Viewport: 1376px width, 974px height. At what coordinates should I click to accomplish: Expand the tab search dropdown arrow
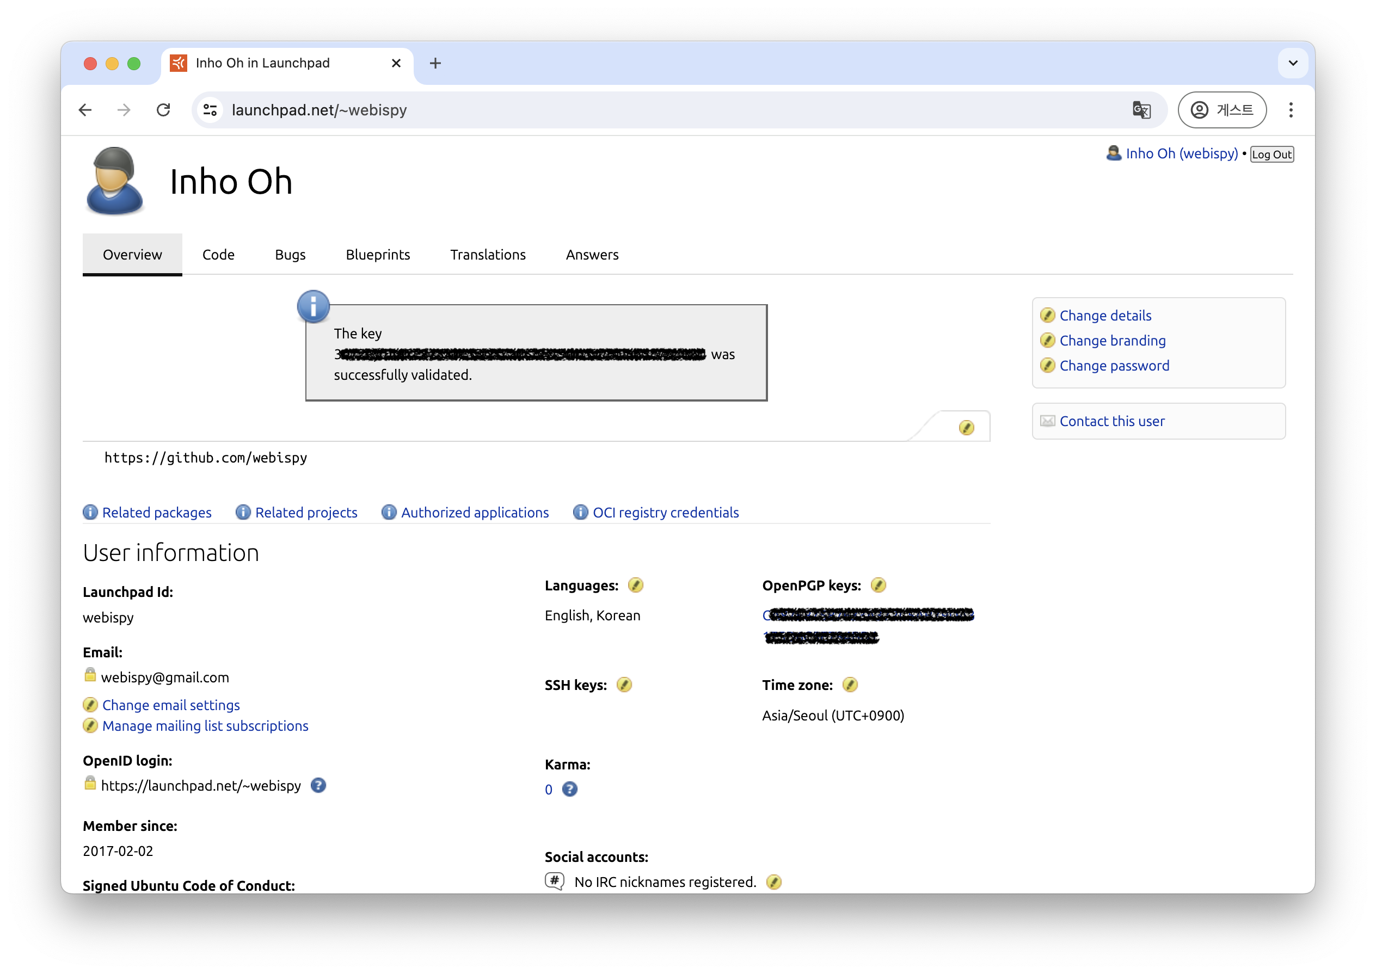click(x=1293, y=63)
